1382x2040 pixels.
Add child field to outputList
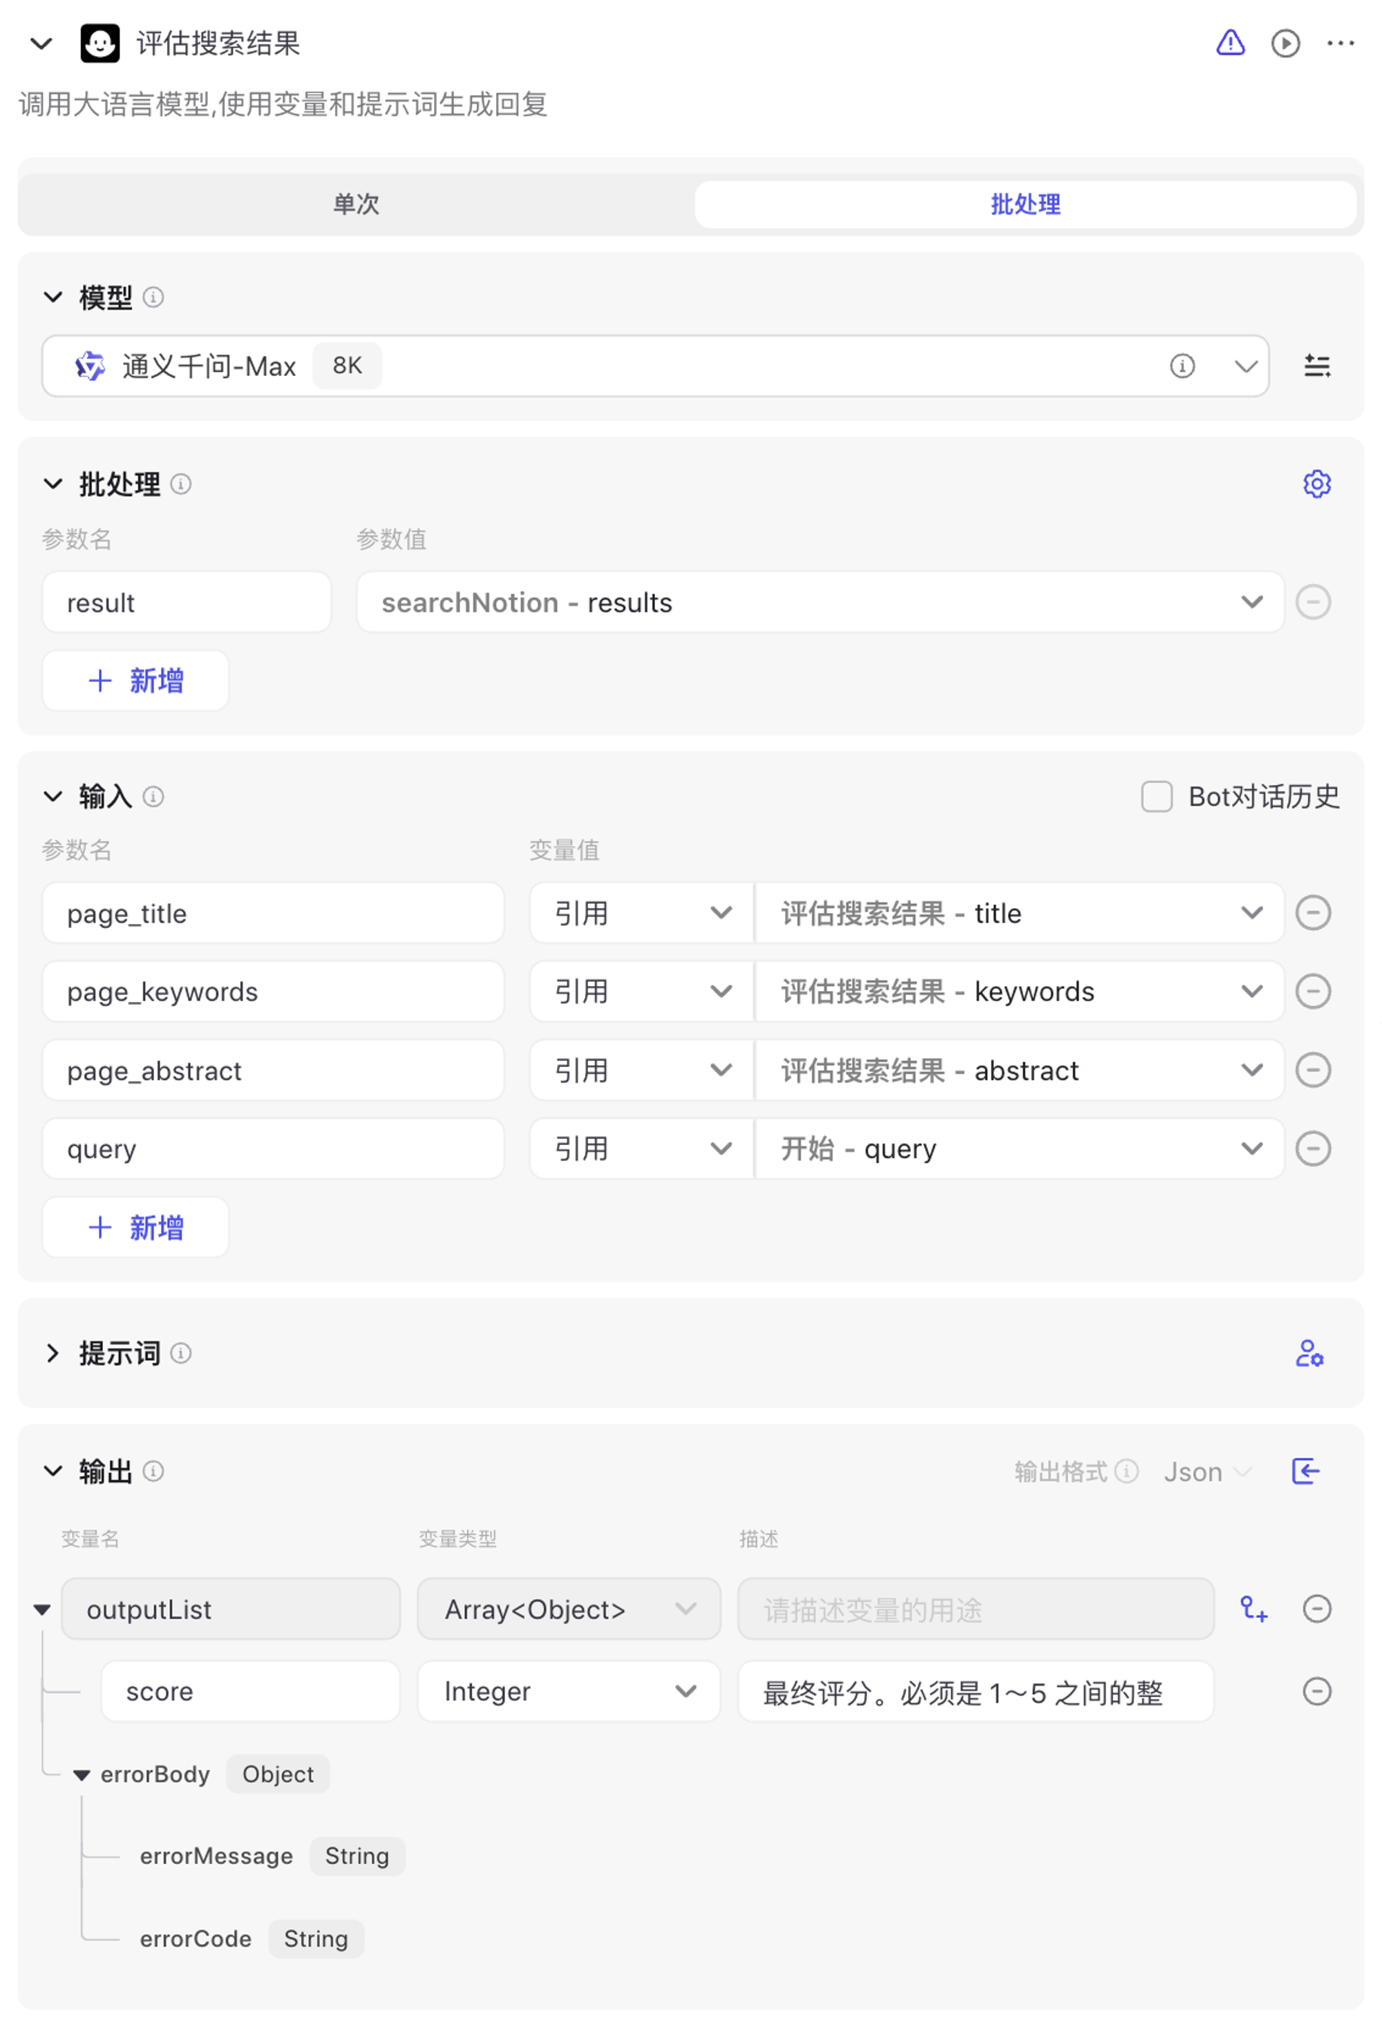pyautogui.click(x=1254, y=1609)
